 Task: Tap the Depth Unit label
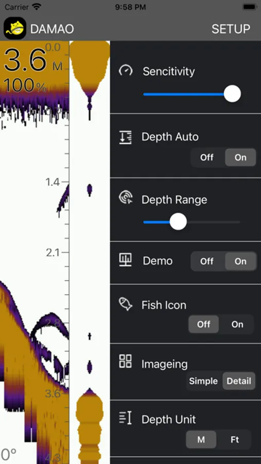point(168,420)
